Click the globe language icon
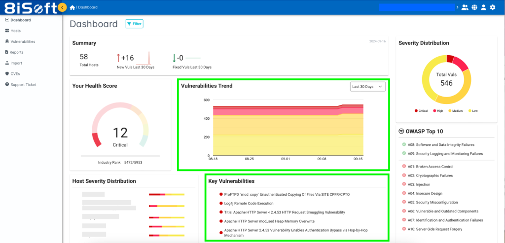The width and height of the screenshot is (505, 243). [x=474, y=7]
